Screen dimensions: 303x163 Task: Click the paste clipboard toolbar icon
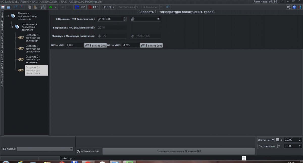click(35, 7)
